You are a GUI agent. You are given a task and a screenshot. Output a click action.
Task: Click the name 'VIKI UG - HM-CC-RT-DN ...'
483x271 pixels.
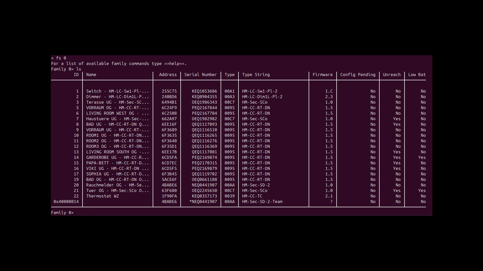[117, 168]
